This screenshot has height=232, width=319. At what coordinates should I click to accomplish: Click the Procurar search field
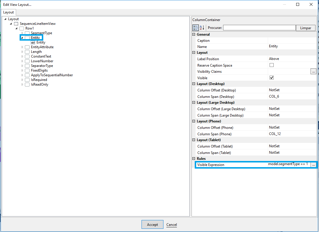[x=259, y=28]
